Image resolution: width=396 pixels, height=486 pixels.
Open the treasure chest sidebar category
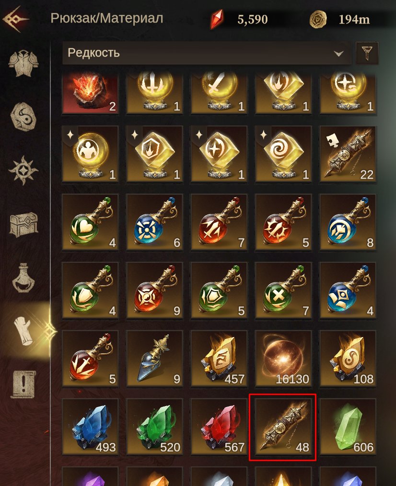click(23, 224)
